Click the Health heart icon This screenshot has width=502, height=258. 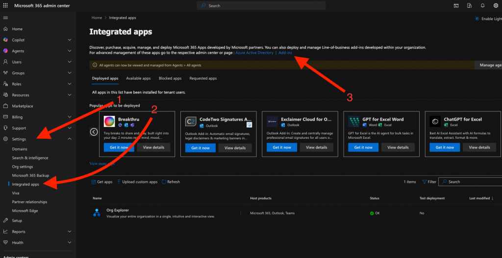click(5, 243)
